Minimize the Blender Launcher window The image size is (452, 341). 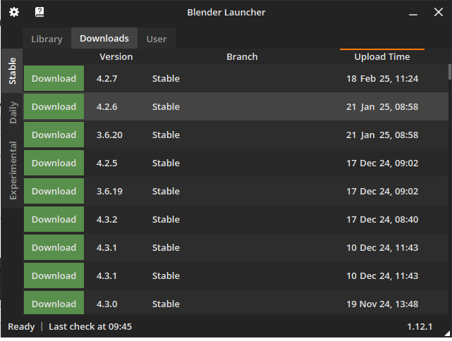pyautogui.click(x=413, y=14)
